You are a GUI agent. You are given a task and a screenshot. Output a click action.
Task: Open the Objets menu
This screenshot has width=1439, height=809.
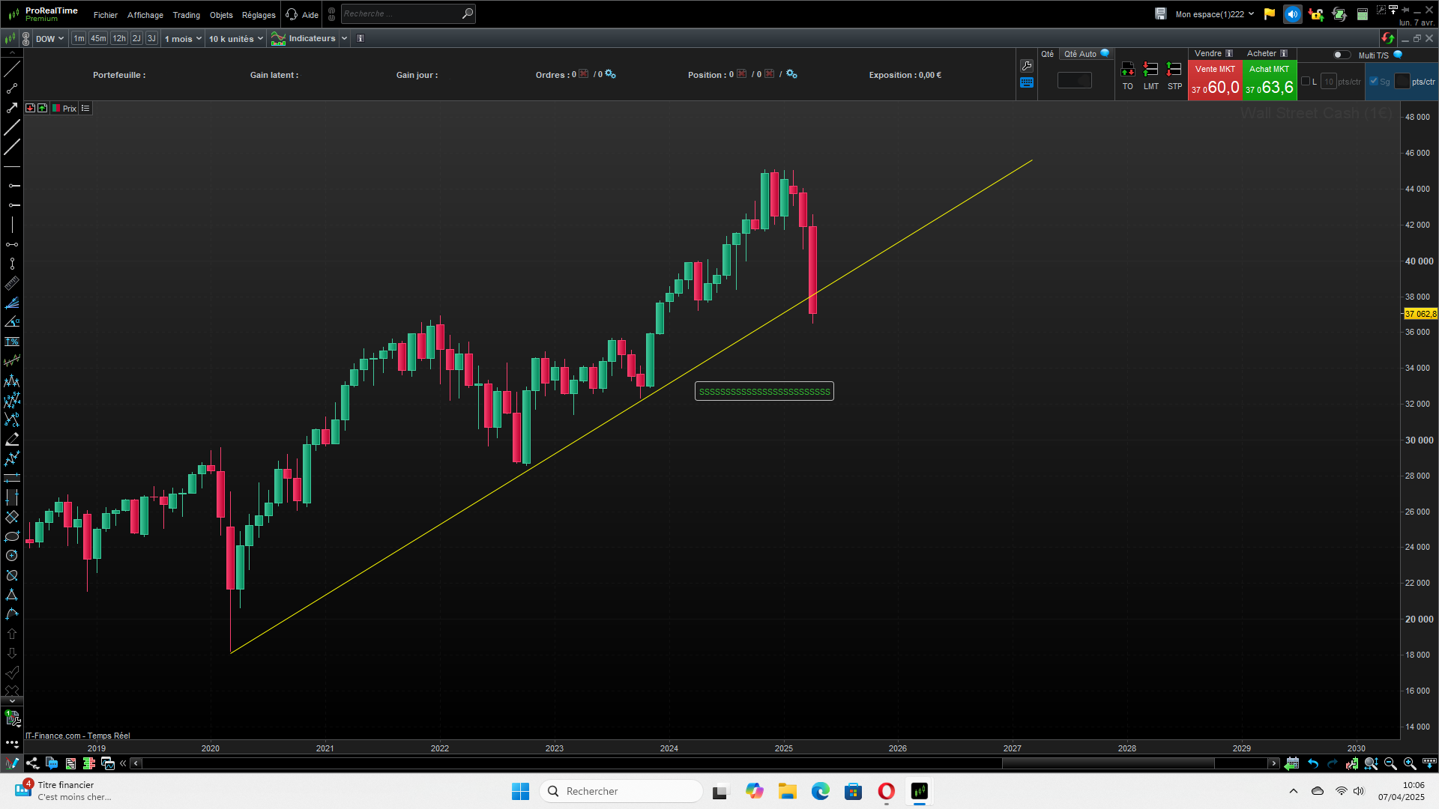[x=221, y=15]
